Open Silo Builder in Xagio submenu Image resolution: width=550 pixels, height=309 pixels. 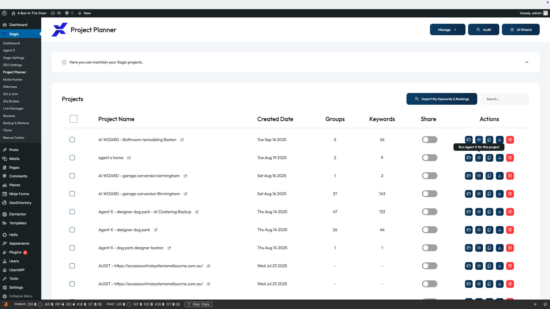click(x=11, y=101)
